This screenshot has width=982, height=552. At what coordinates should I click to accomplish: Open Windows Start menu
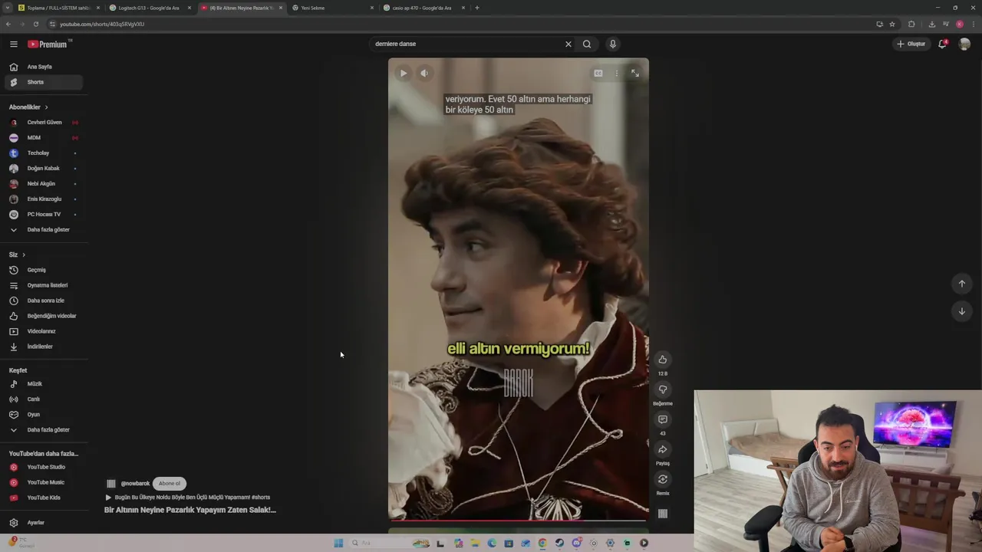point(338,543)
